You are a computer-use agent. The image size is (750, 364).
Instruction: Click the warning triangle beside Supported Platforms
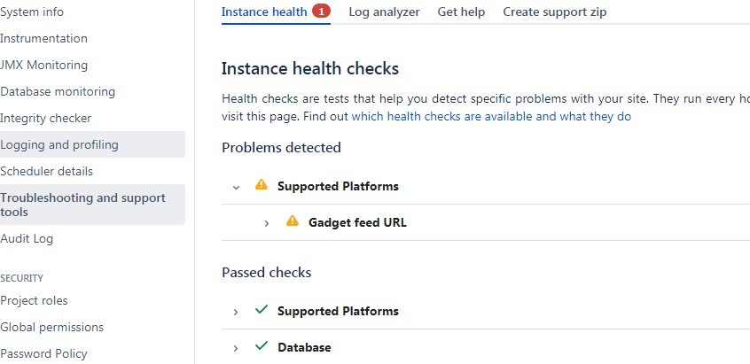click(x=262, y=184)
